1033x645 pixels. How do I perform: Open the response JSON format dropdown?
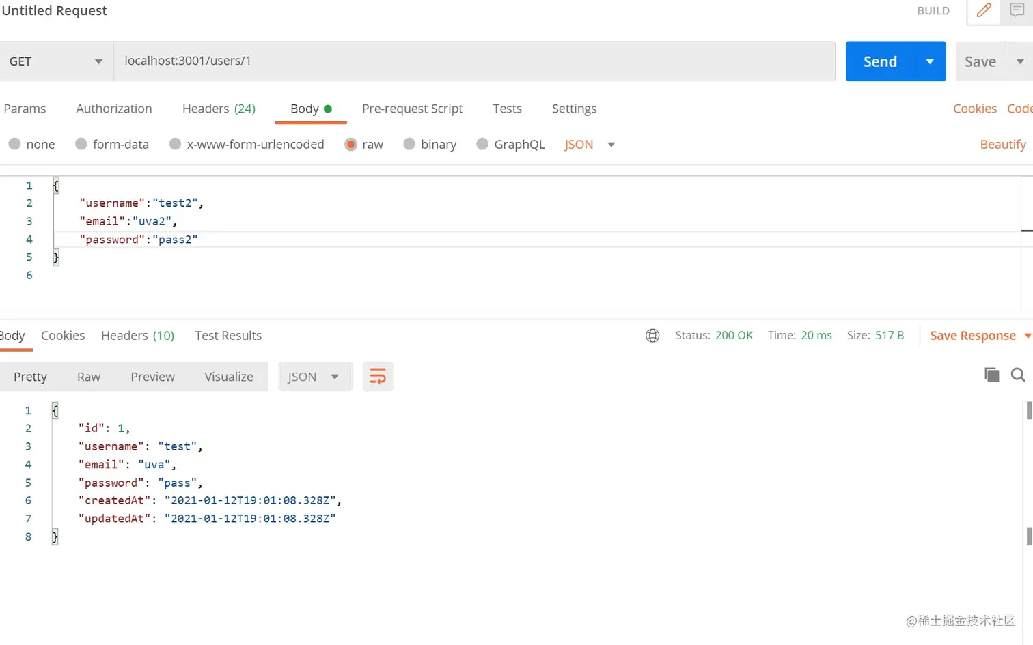[315, 376]
